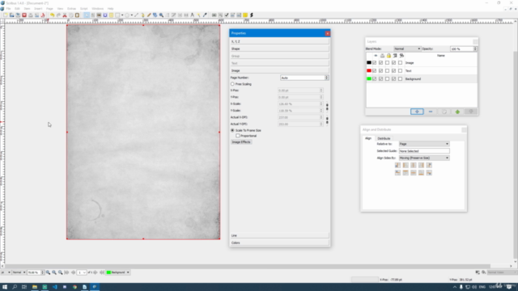Toggle print checkbox for Image layer
Screen dimensions: 518x291
point(381,63)
